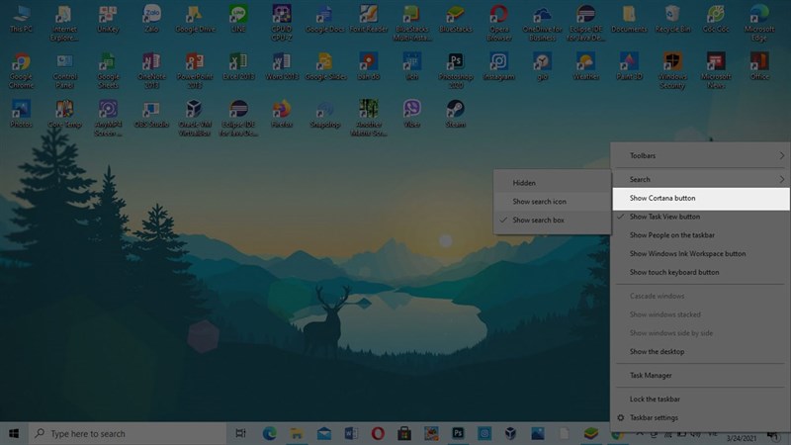Image resolution: width=791 pixels, height=445 pixels.
Task: Select Show the desktop menu entry
Action: coord(657,352)
